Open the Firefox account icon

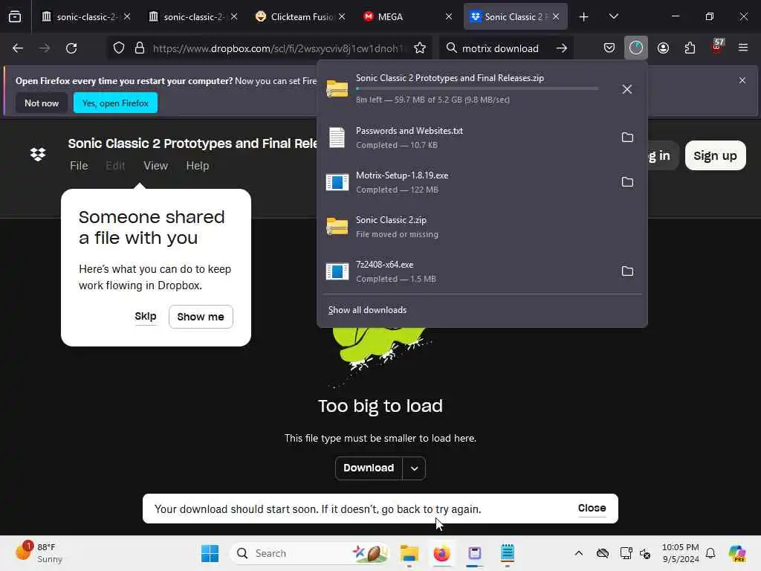(663, 48)
